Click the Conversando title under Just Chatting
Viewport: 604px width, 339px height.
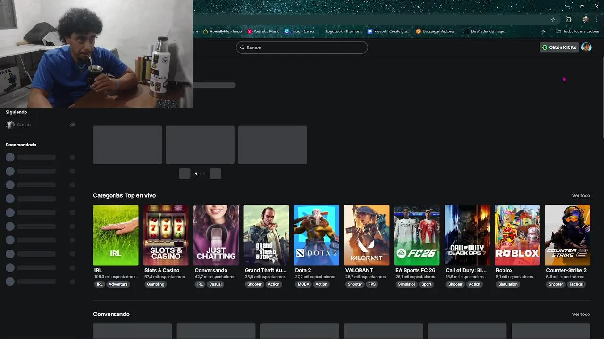coord(211,271)
